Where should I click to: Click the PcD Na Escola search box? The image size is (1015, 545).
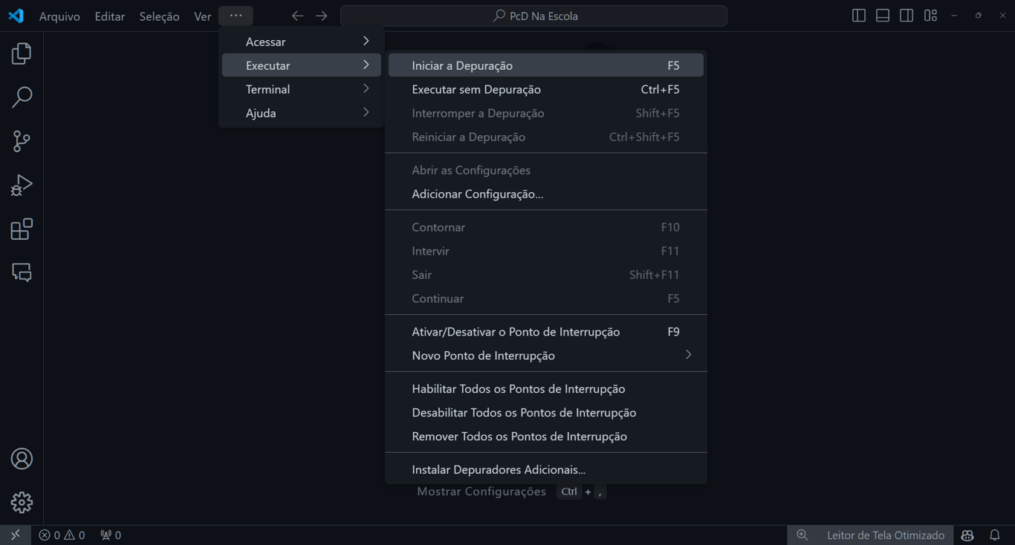click(x=534, y=16)
